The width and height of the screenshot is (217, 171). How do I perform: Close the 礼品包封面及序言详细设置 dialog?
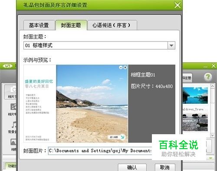click(x=178, y=5)
